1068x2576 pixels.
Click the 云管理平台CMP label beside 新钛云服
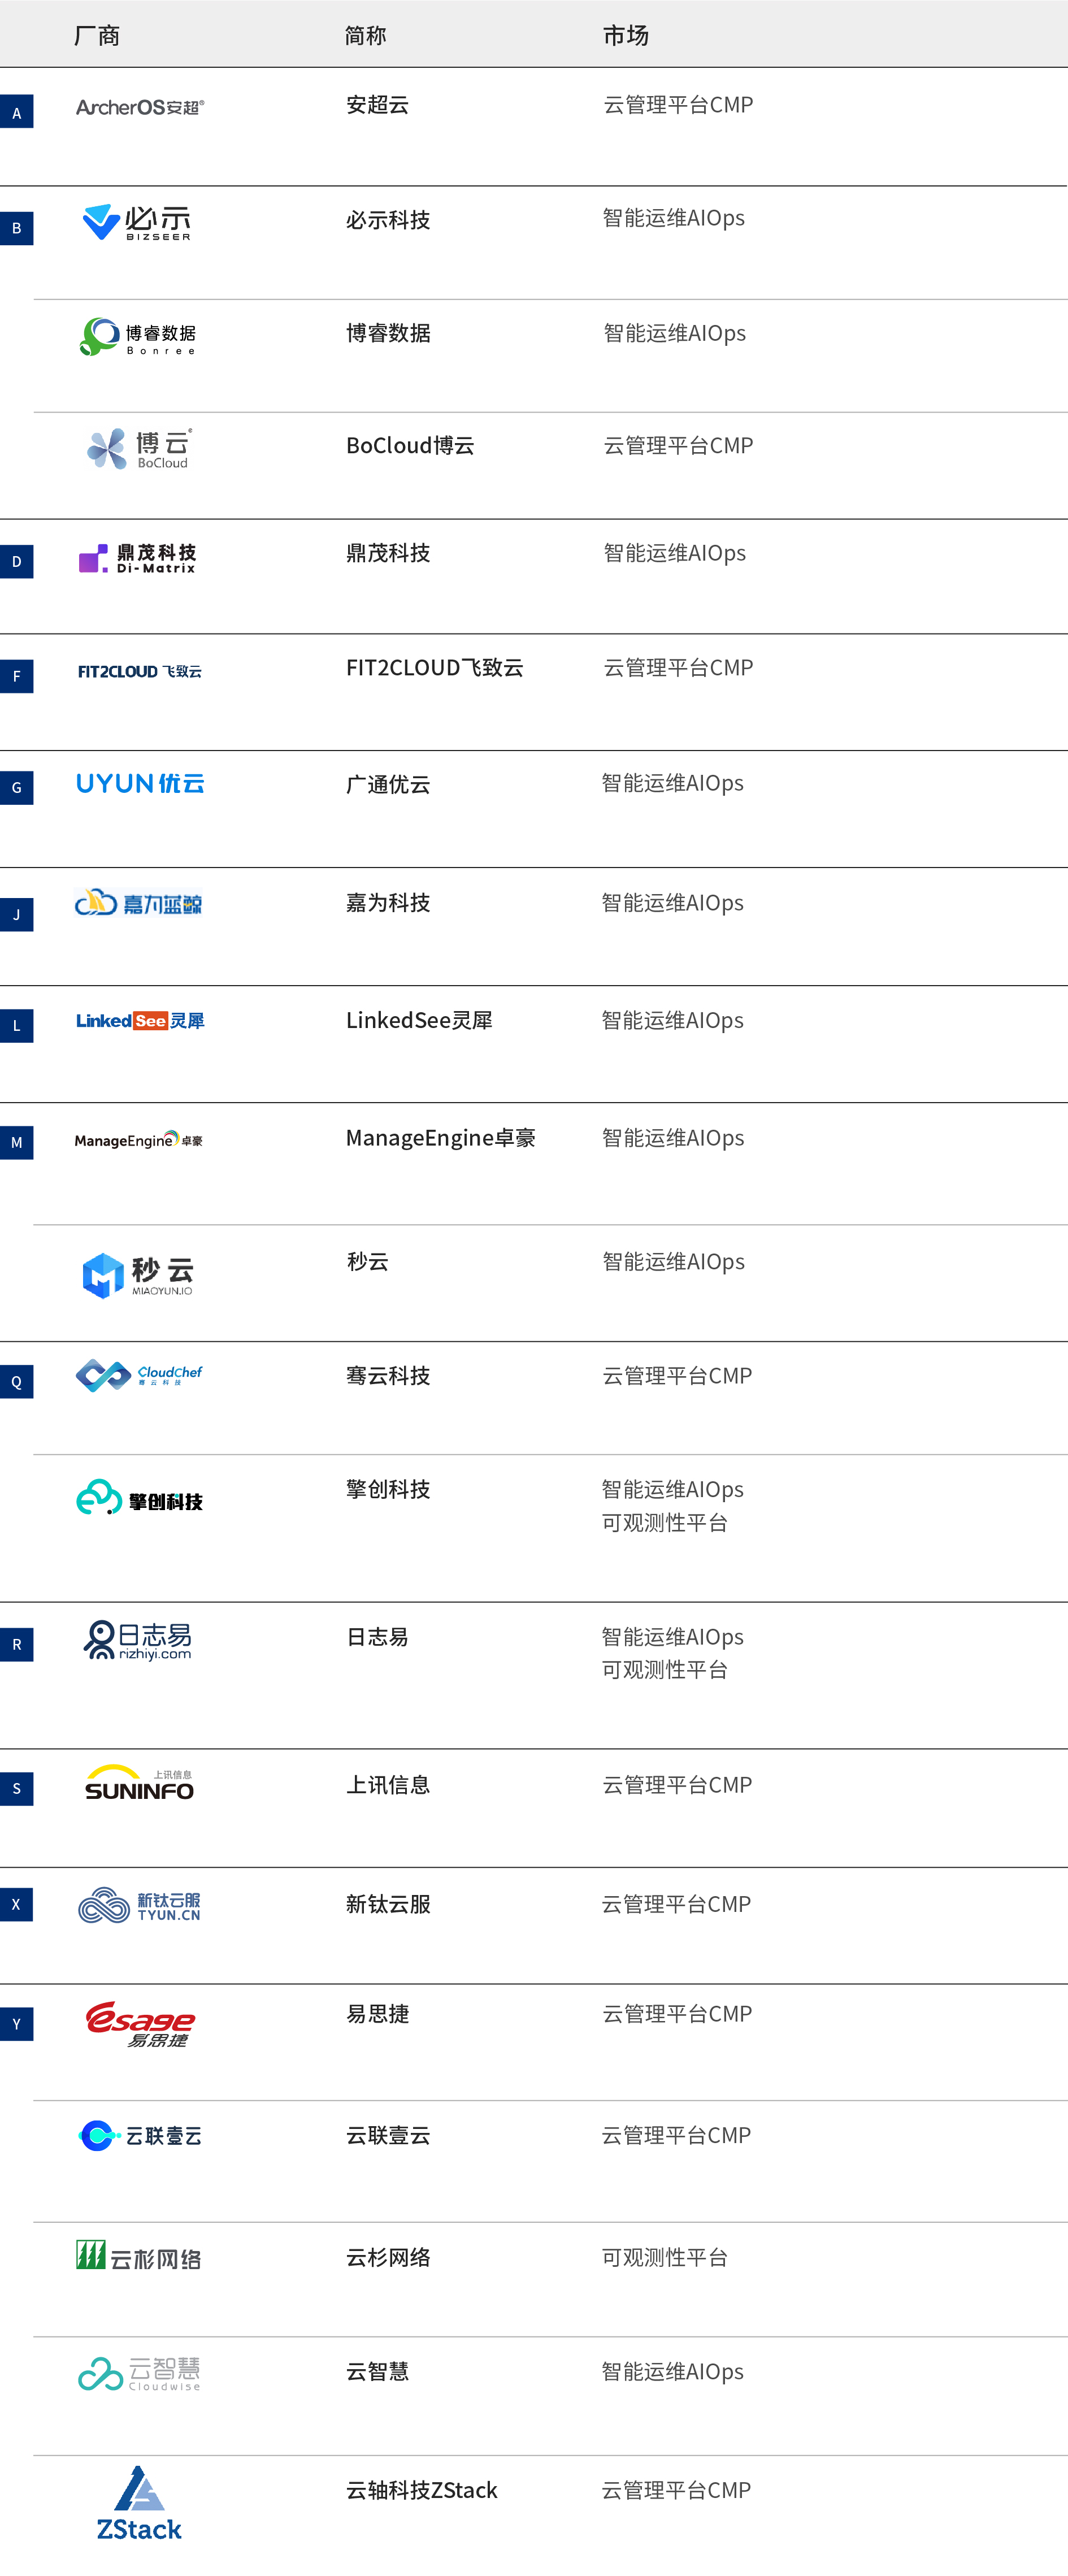click(x=676, y=1905)
